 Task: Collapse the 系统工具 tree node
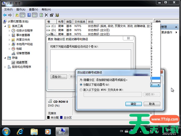5,26
